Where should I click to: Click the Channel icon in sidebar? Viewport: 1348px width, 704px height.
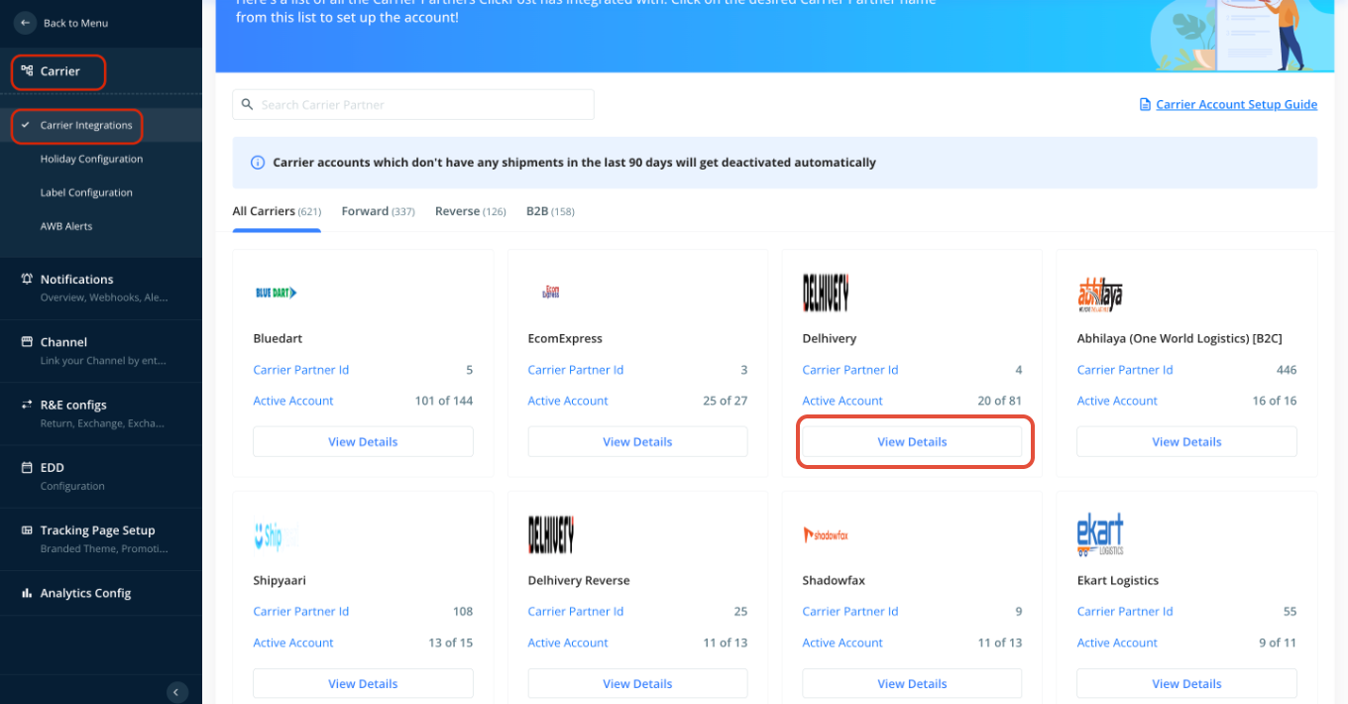click(x=27, y=342)
